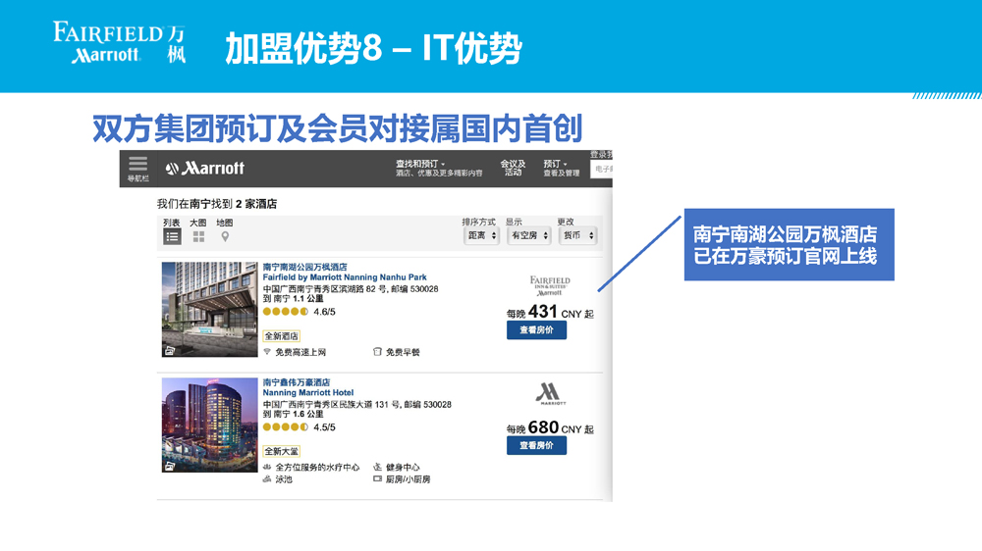
Task: Click the 到 南宁 1.1 公里 distance text
Action: 293,299
